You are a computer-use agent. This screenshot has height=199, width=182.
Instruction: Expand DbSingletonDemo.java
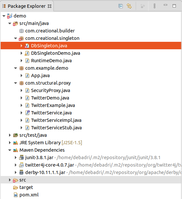click(21, 53)
